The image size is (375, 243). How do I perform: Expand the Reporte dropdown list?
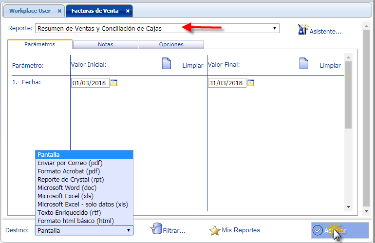275,28
